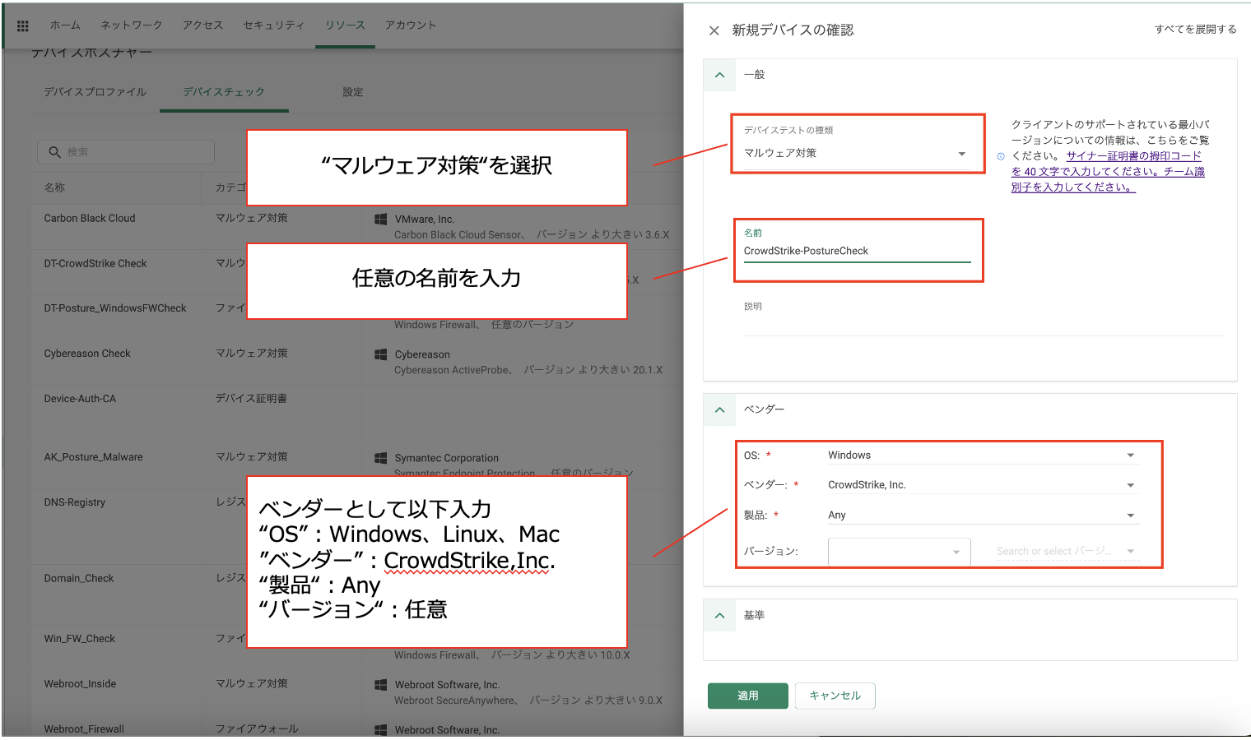Open the アクセス menu
This screenshot has height=740, width=1251.
203,25
